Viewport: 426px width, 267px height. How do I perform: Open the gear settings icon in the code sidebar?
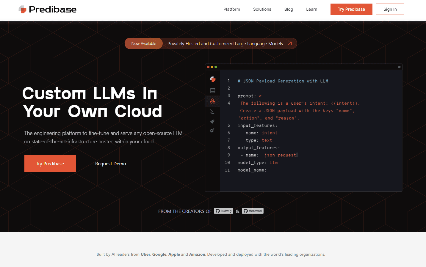pyautogui.click(x=212, y=130)
